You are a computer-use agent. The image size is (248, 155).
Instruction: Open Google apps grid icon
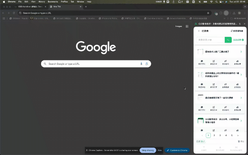[187, 26]
